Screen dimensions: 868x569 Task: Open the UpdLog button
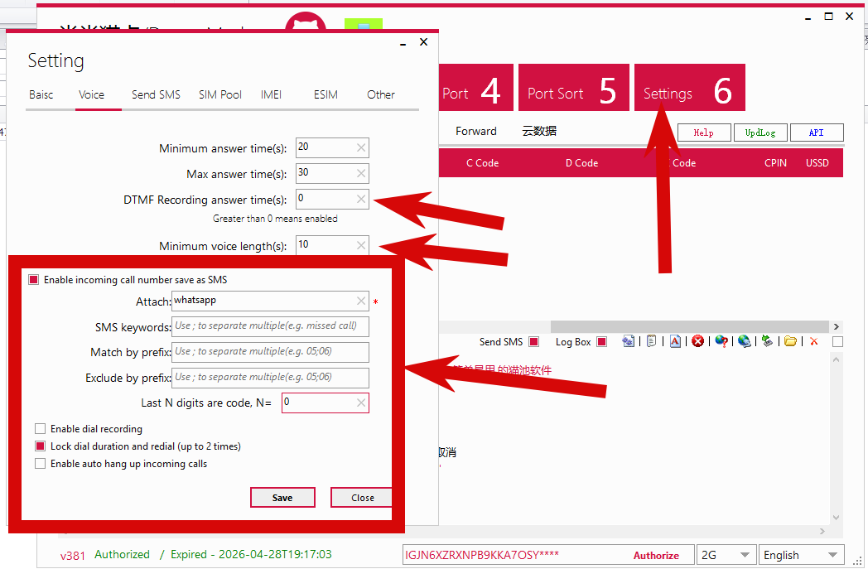coord(760,133)
